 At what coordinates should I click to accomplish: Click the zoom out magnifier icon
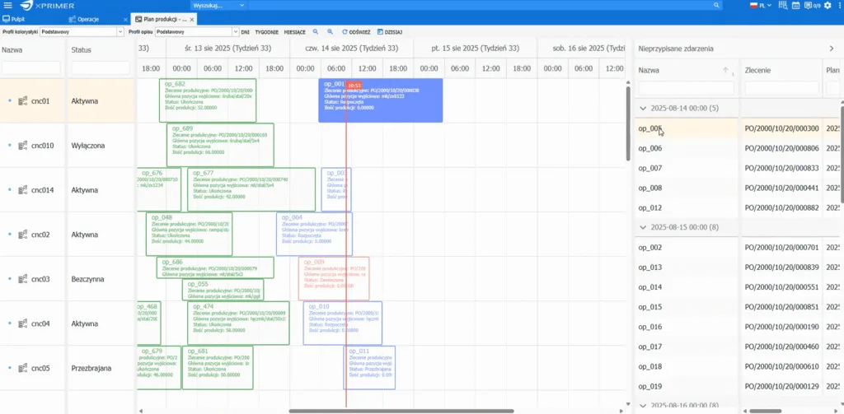pos(329,31)
